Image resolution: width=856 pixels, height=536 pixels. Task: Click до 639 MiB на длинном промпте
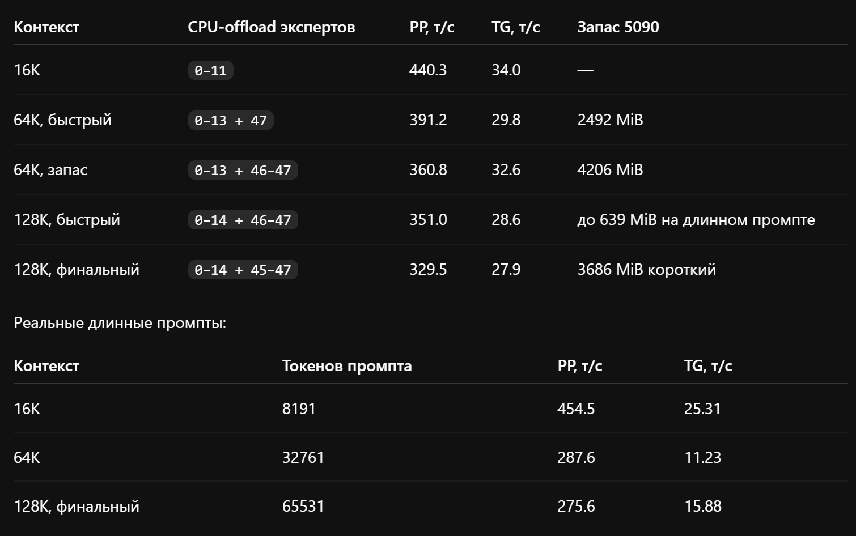[696, 220]
